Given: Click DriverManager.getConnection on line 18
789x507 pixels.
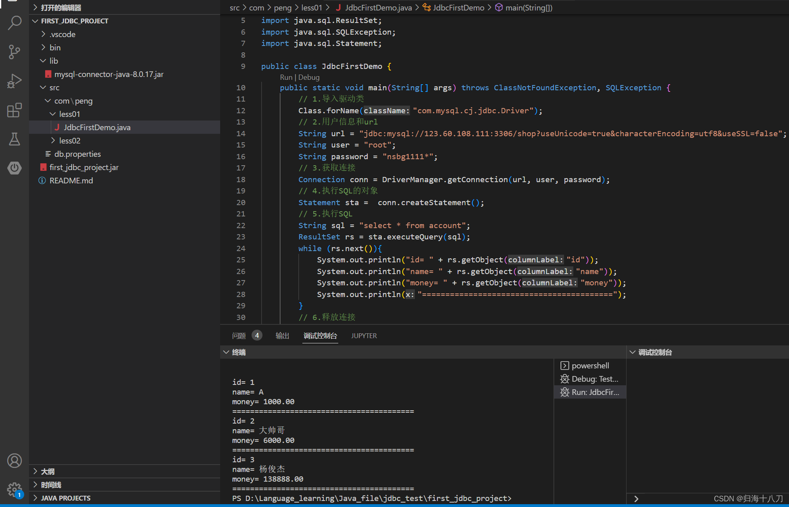Looking at the screenshot, I should (445, 179).
